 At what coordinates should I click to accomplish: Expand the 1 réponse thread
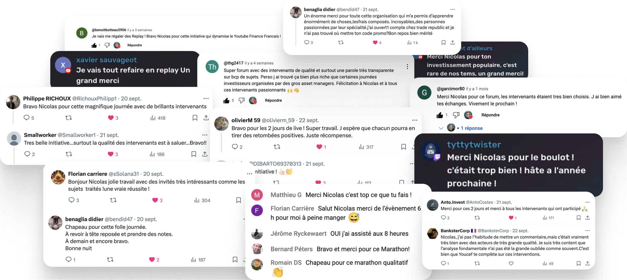click(472, 128)
